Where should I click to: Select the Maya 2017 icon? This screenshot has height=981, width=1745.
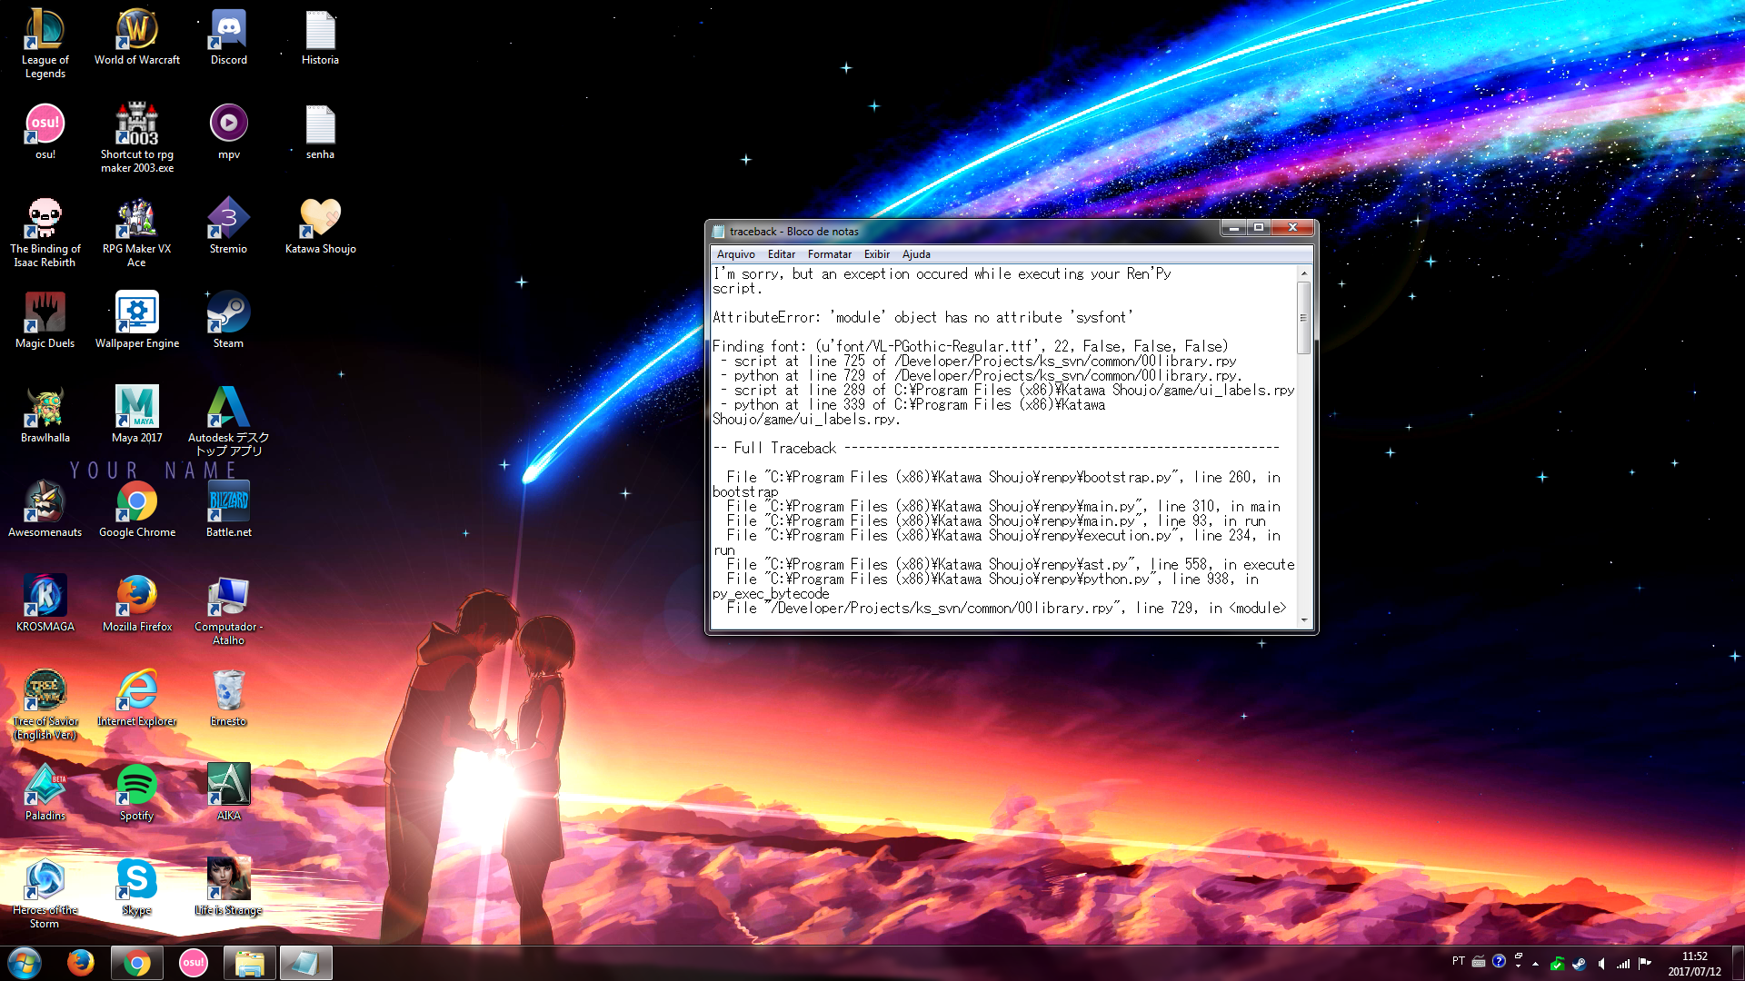(137, 415)
